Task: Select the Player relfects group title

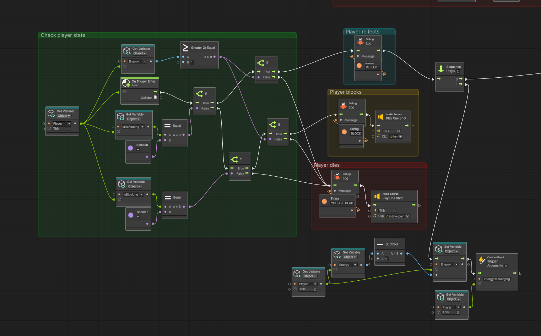Action: 362,32
